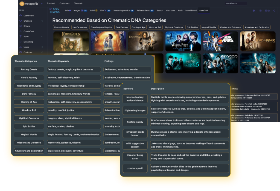
Task: Toggle the sidebar menu hamburger icon
Action: [42, 4]
